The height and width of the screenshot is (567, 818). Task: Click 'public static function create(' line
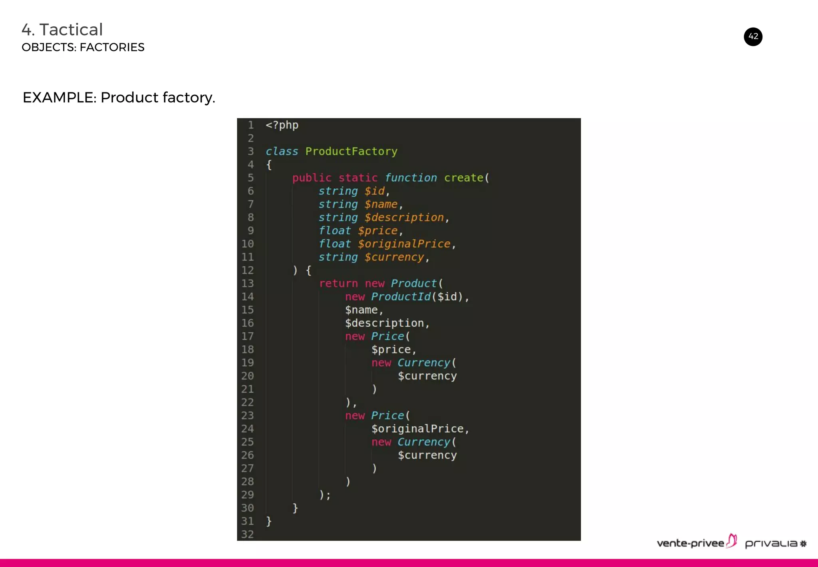click(x=391, y=178)
